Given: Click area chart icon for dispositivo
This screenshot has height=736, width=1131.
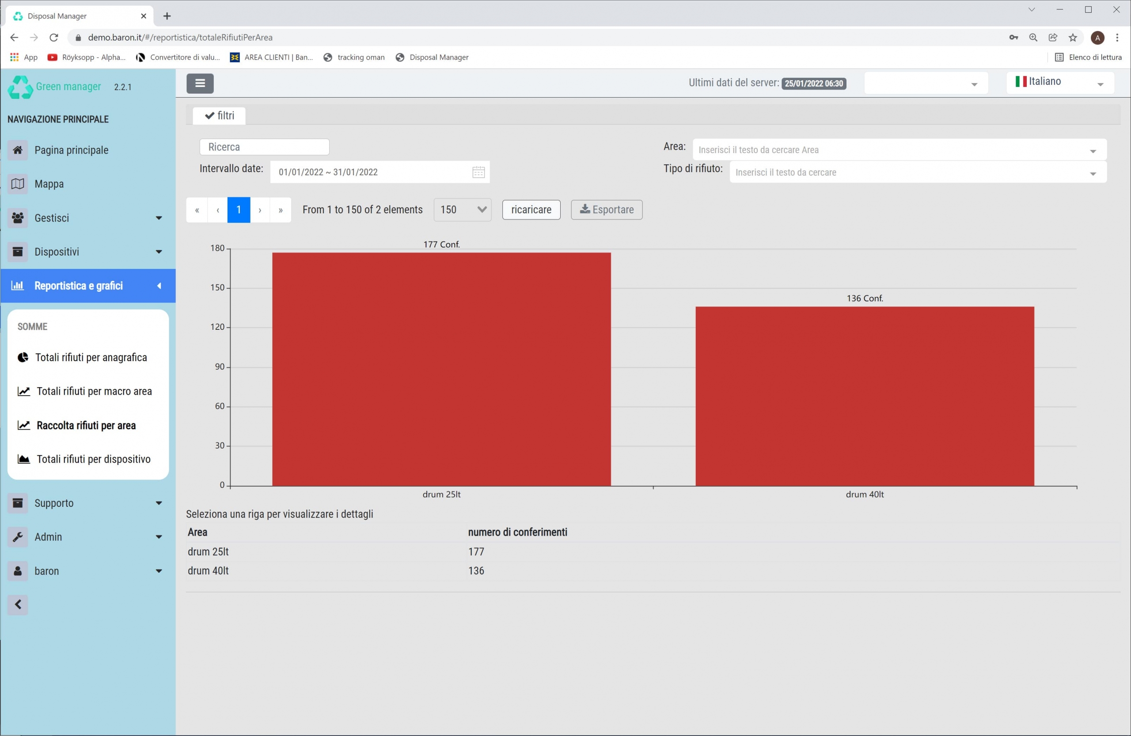Looking at the screenshot, I should coord(24,459).
